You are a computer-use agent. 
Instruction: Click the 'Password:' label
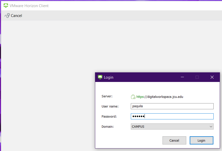pyautogui.click(x=109, y=116)
